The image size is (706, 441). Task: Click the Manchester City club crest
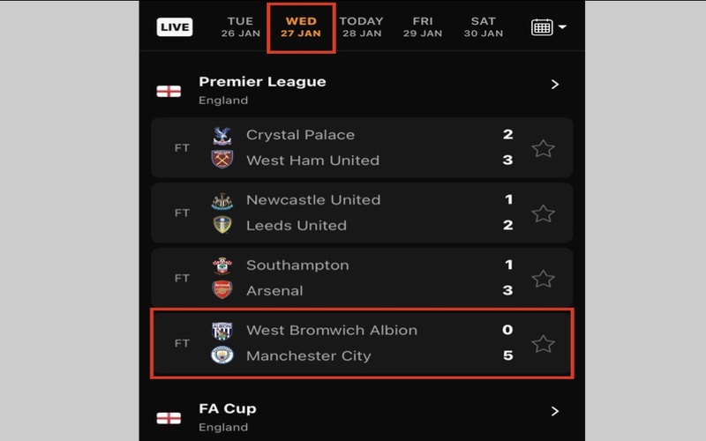[222, 355]
